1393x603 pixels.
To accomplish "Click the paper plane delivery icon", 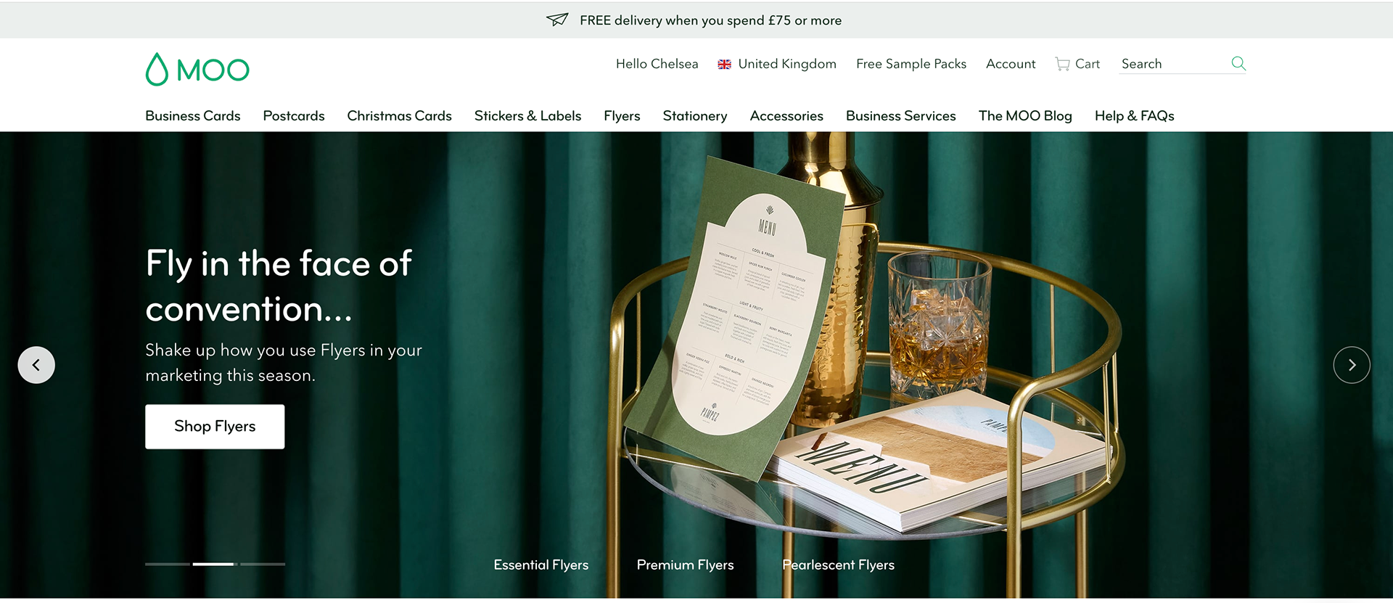I will [557, 20].
